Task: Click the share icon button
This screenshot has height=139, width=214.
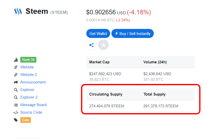Action: (91, 45)
